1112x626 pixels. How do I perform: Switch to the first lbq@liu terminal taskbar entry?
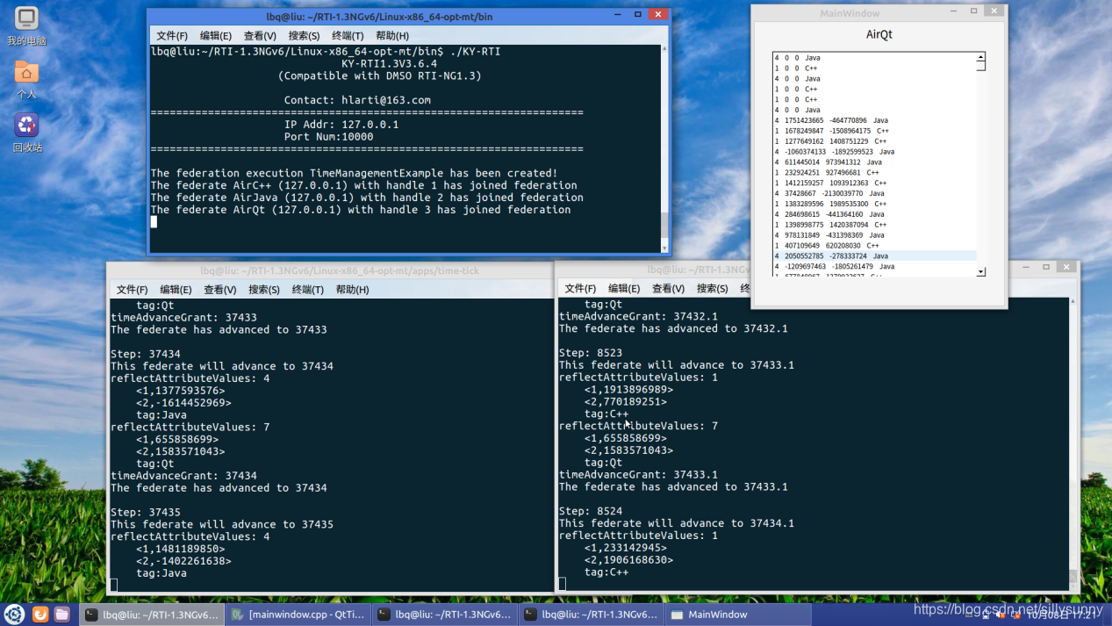click(152, 615)
